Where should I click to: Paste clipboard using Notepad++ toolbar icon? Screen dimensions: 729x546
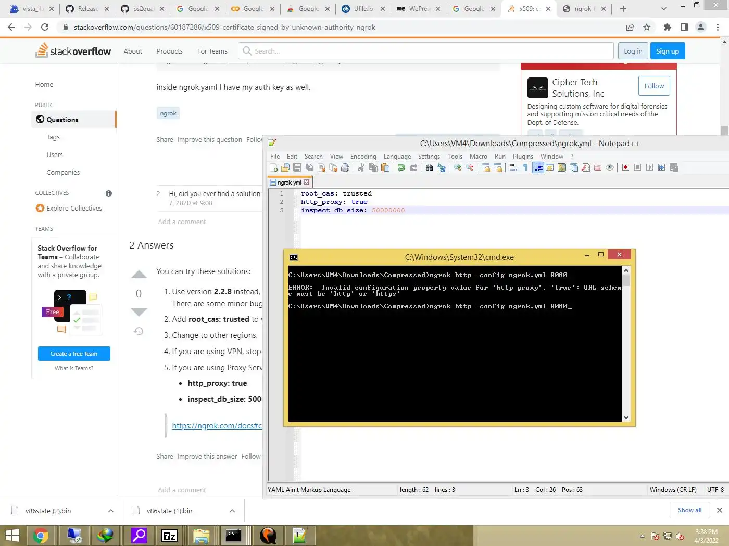(x=385, y=167)
